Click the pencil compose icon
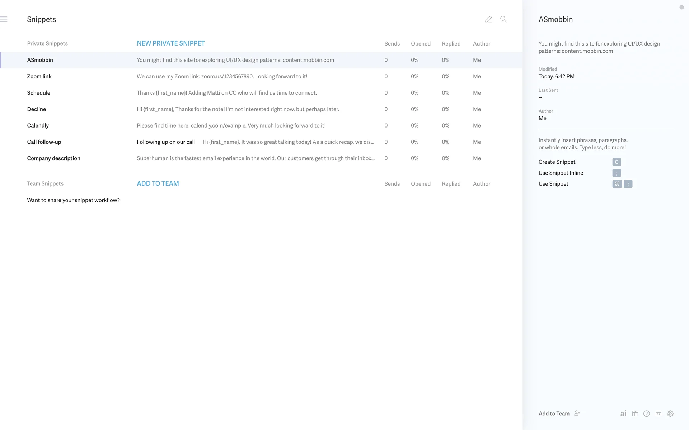689x430 pixels. click(x=488, y=19)
